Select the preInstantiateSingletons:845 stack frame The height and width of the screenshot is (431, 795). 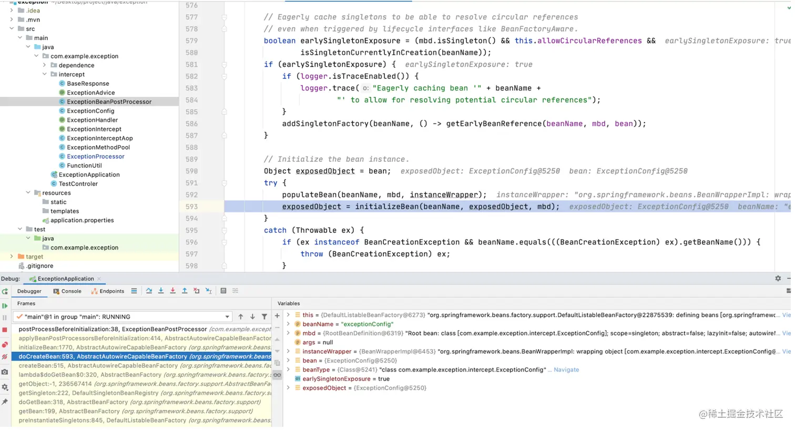click(x=142, y=420)
